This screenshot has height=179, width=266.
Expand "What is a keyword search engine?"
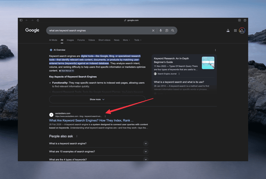click(99, 143)
